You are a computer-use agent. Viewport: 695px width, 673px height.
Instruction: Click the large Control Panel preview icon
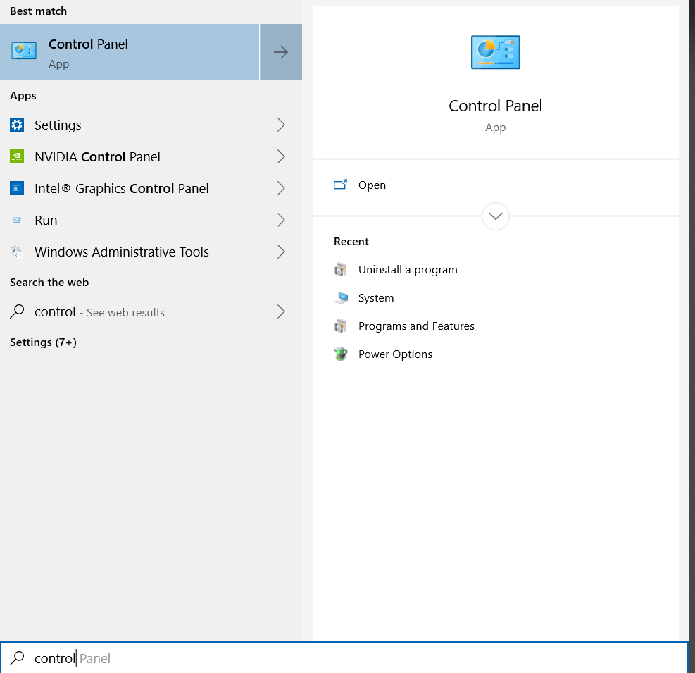click(x=495, y=52)
